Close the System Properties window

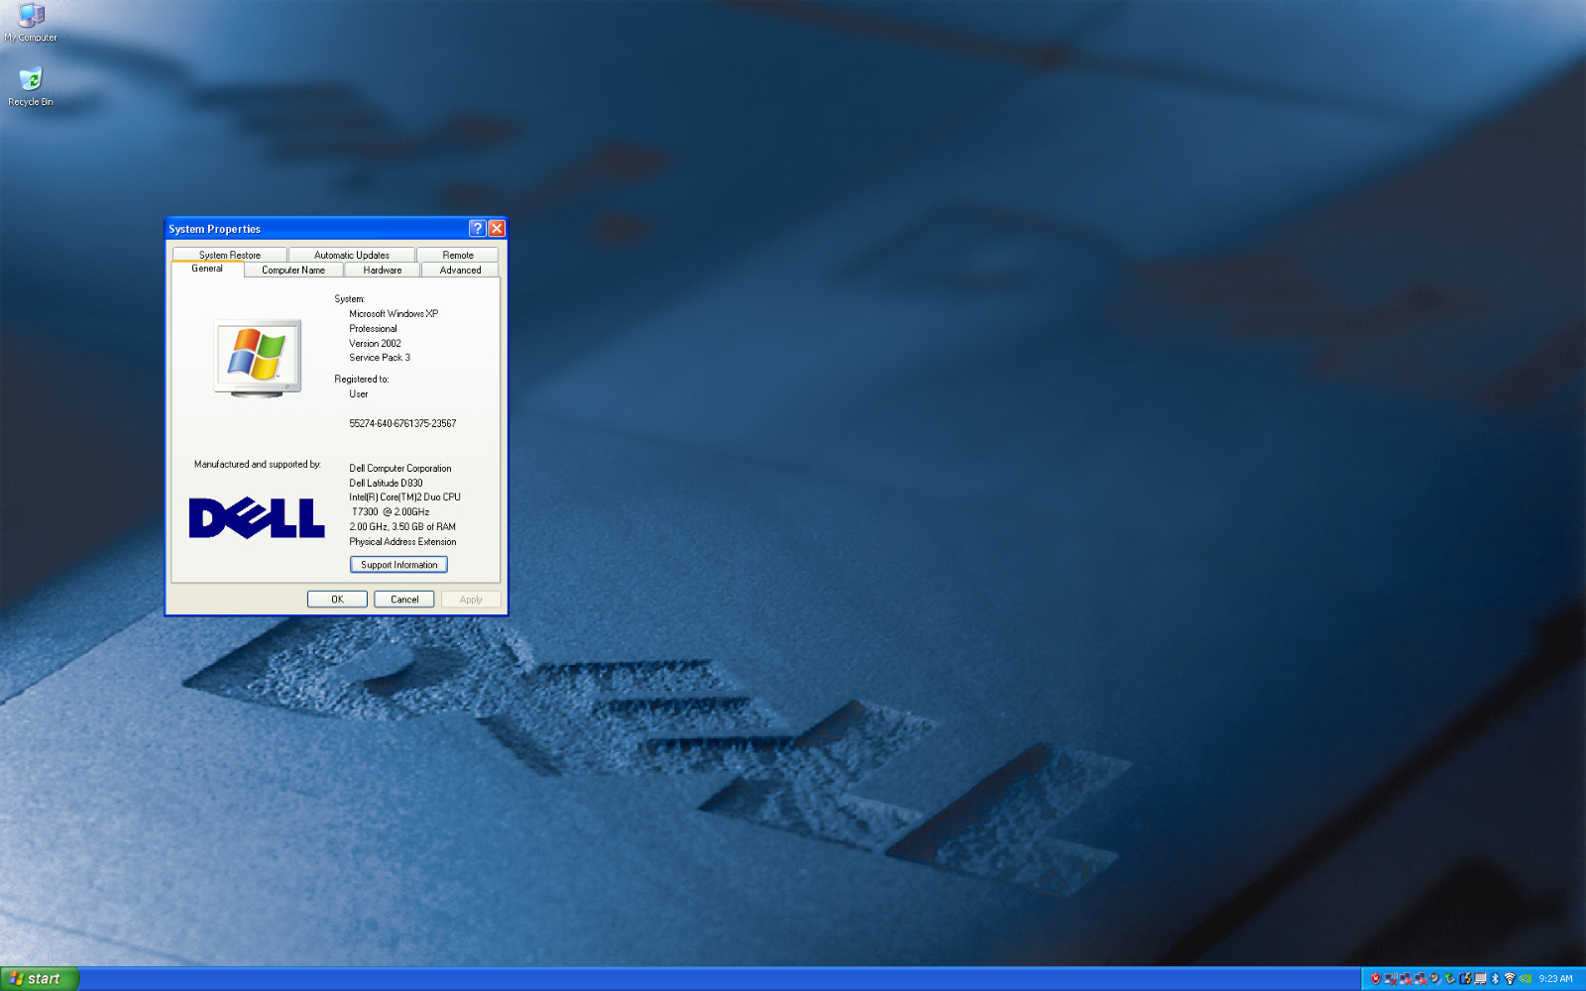tap(497, 228)
